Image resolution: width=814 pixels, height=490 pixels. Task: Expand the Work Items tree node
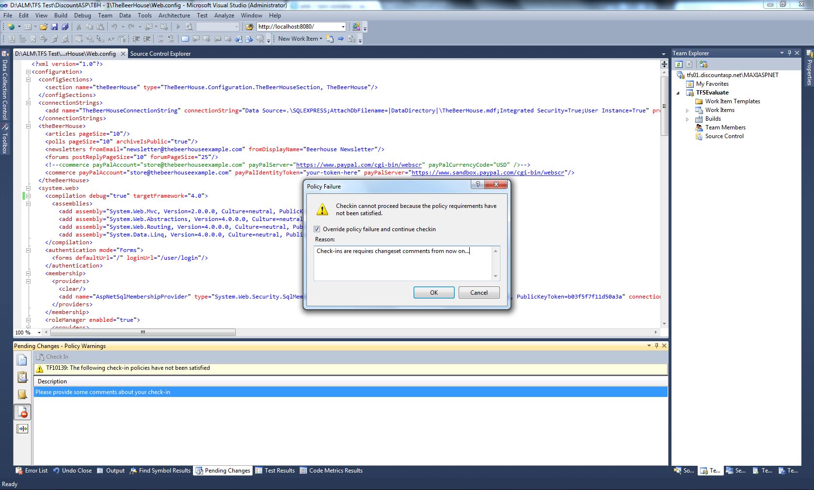click(687, 111)
